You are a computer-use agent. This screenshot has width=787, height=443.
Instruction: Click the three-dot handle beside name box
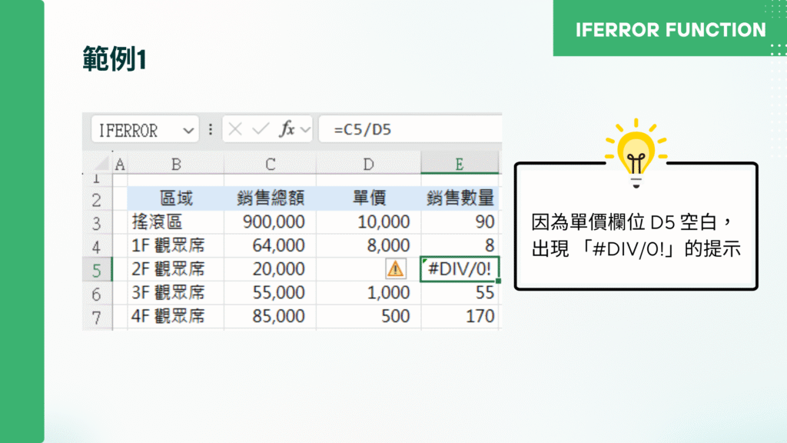point(211,129)
